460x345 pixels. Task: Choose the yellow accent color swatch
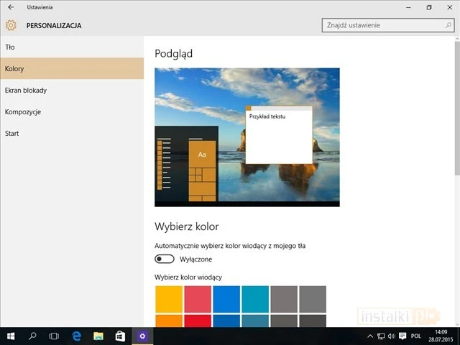tap(169, 298)
